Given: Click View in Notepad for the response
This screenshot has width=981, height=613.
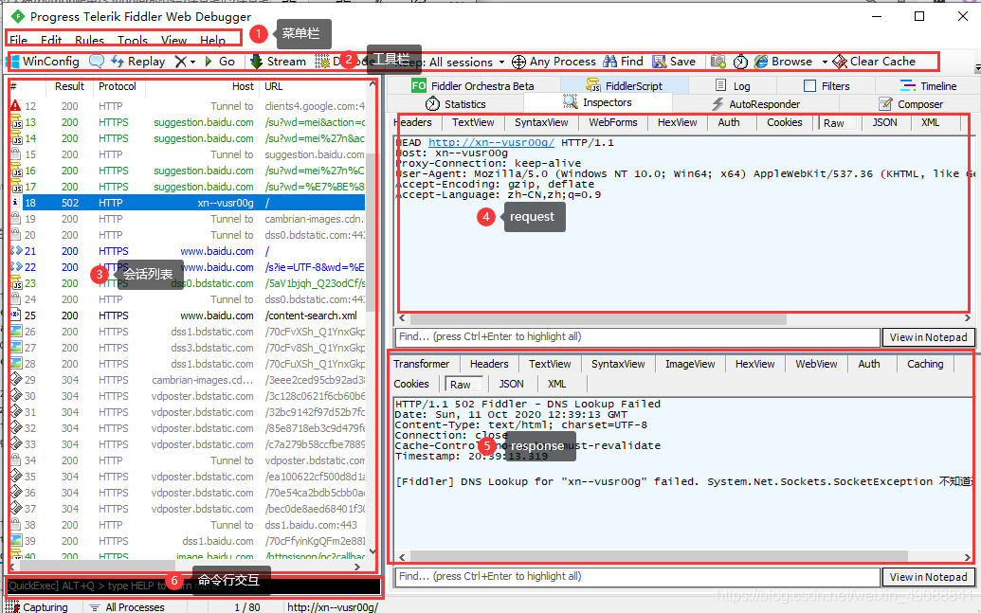Looking at the screenshot, I should (x=929, y=577).
